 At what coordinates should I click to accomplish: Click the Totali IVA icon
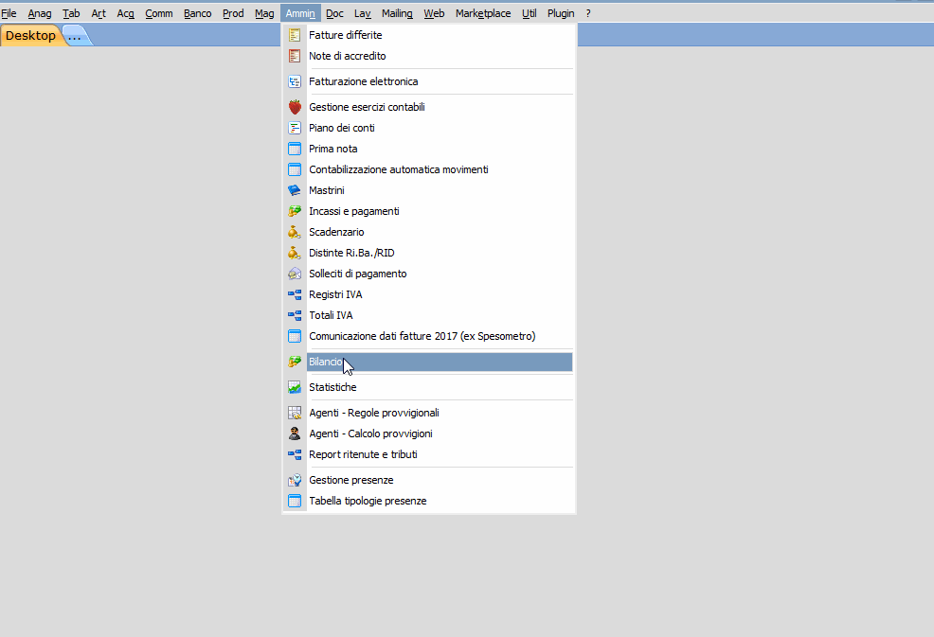coord(295,315)
